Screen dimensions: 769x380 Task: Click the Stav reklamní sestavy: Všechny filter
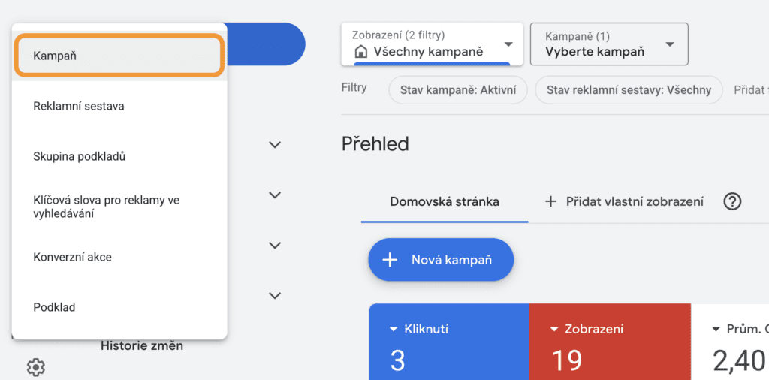click(629, 90)
